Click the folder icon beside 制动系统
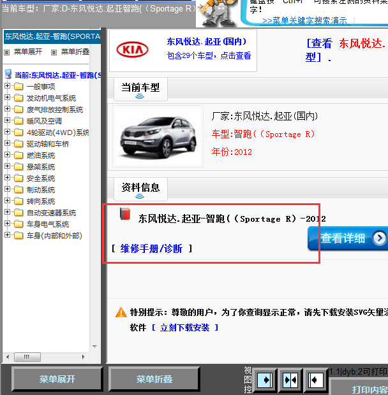The image size is (388, 395). pos(19,189)
